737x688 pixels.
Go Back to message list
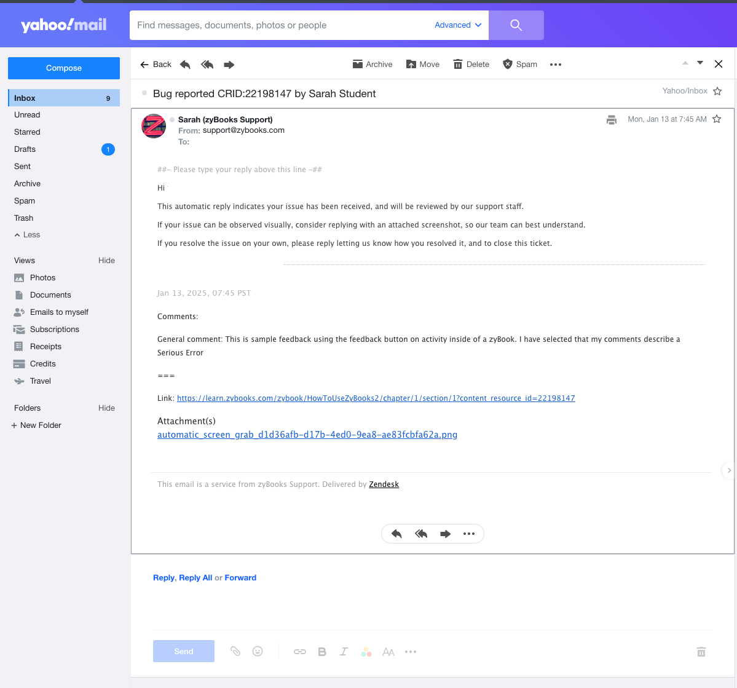156,65
